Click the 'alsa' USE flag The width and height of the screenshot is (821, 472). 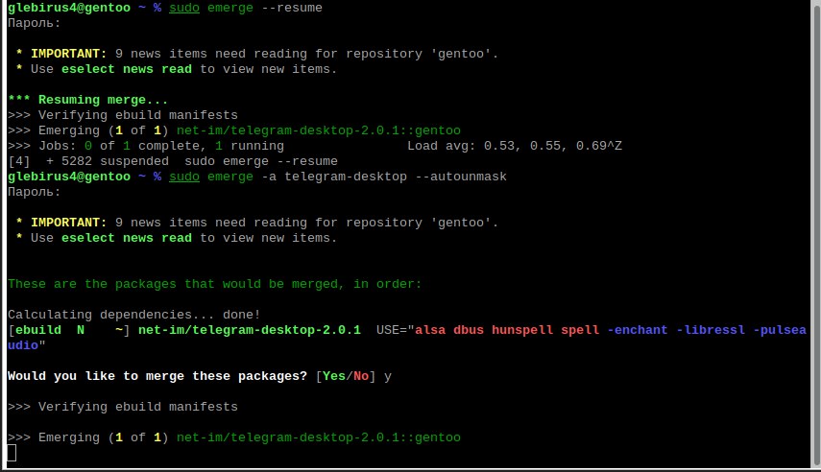pyautogui.click(x=430, y=330)
